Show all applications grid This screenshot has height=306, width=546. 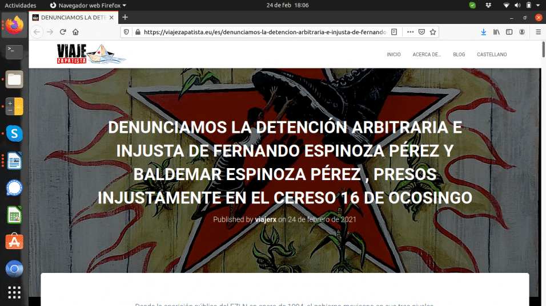point(14,292)
